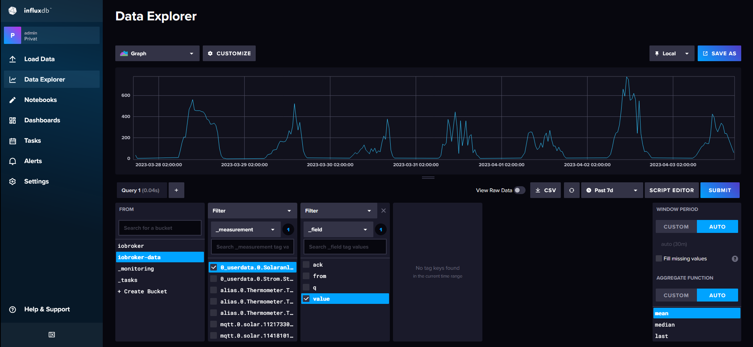
Task: Click the _measurement selected count badge
Action: coord(288,229)
